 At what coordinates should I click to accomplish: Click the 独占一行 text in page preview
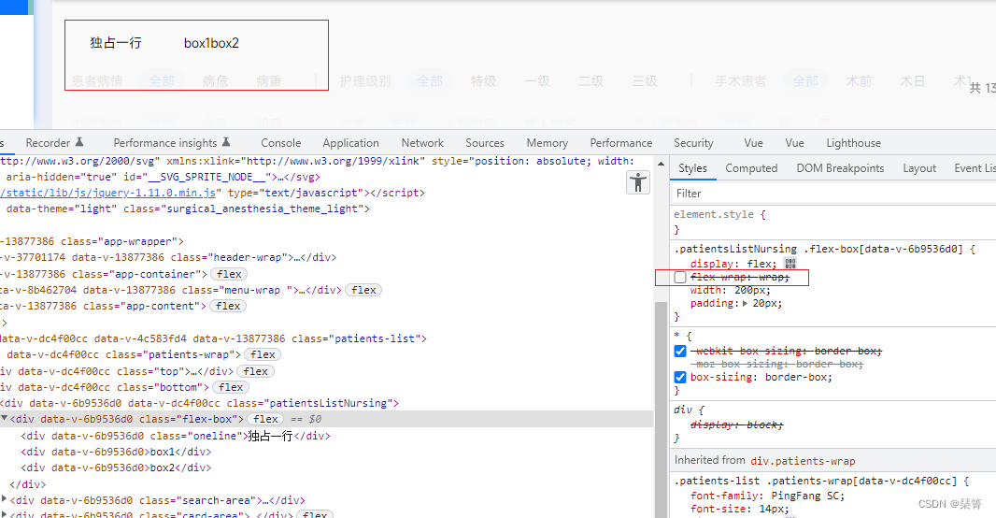(116, 43)
